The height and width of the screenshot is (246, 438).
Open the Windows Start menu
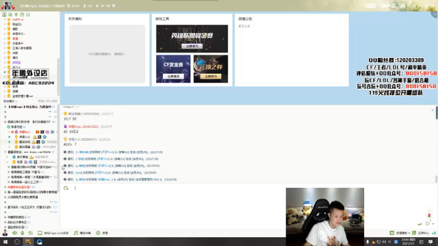click(x=5, y=242)
